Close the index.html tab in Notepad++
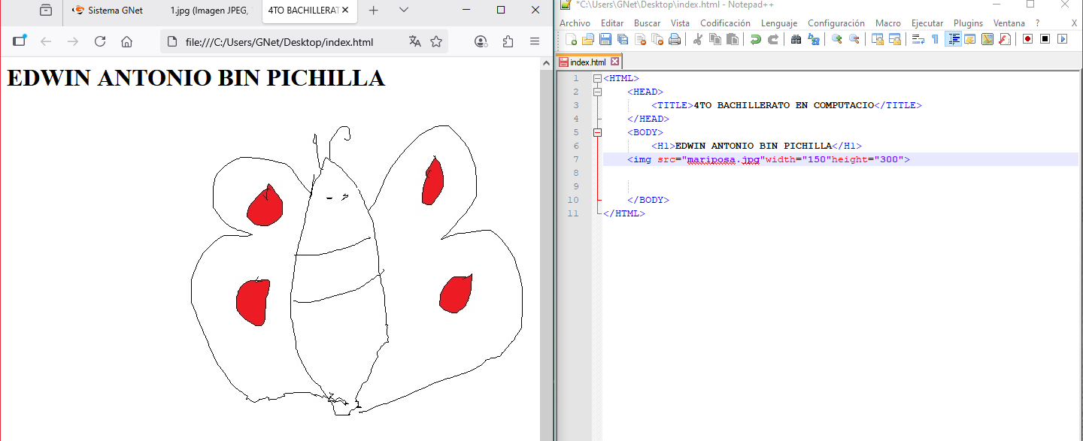 (x=614, y=62)
